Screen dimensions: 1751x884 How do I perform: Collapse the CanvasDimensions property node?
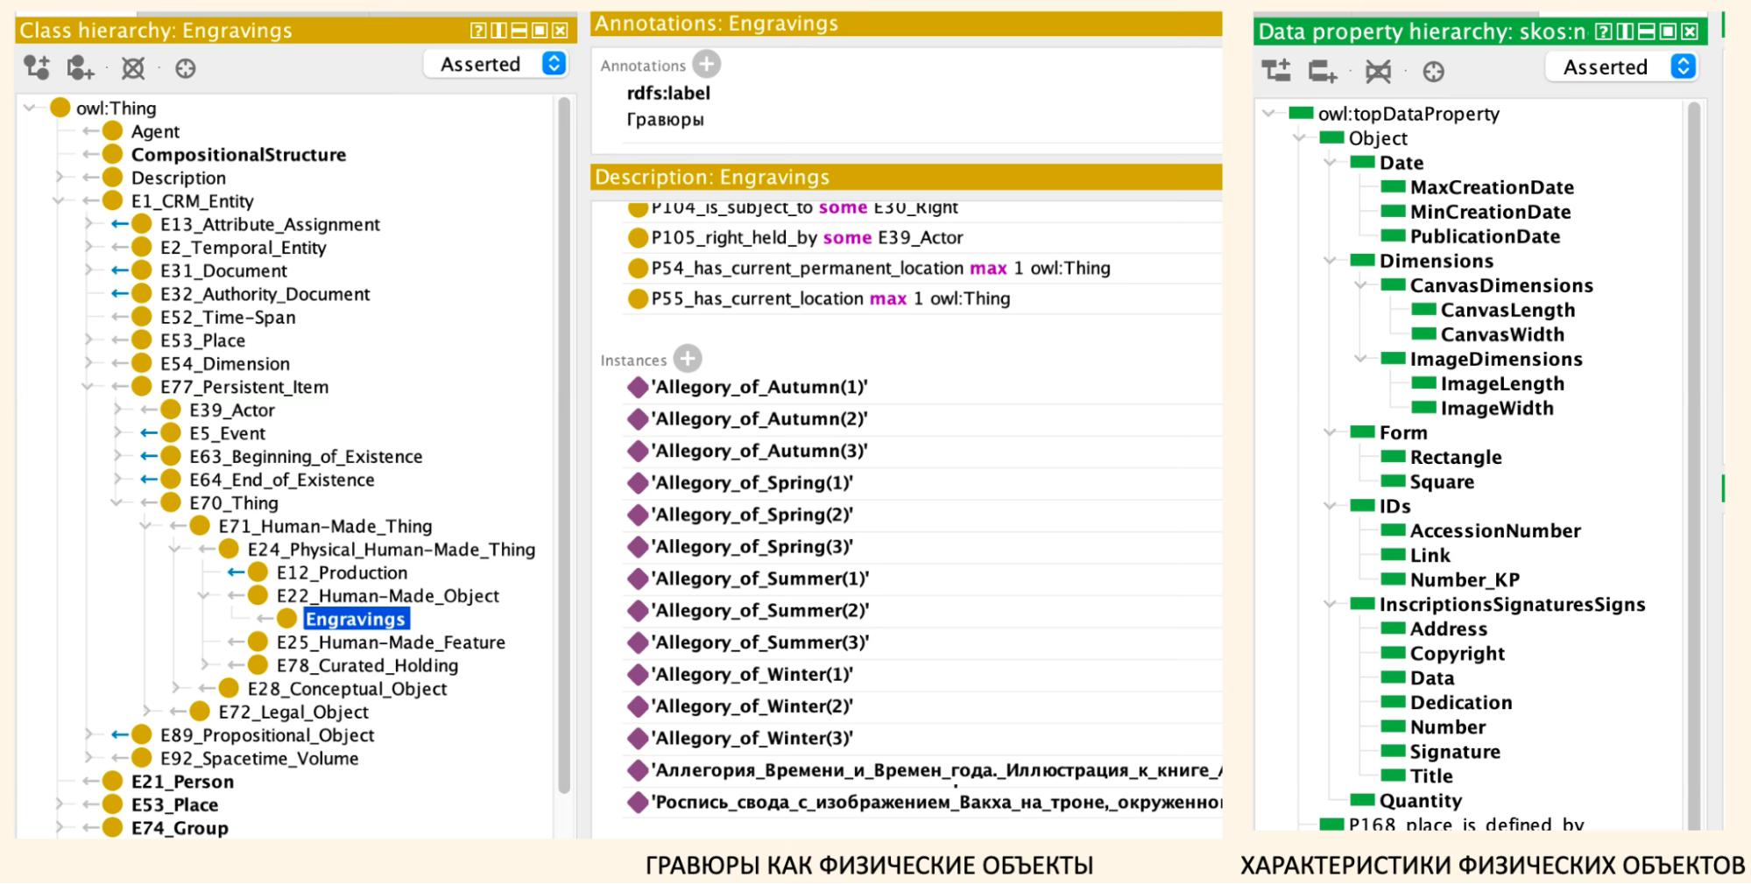click(1360, 285)
